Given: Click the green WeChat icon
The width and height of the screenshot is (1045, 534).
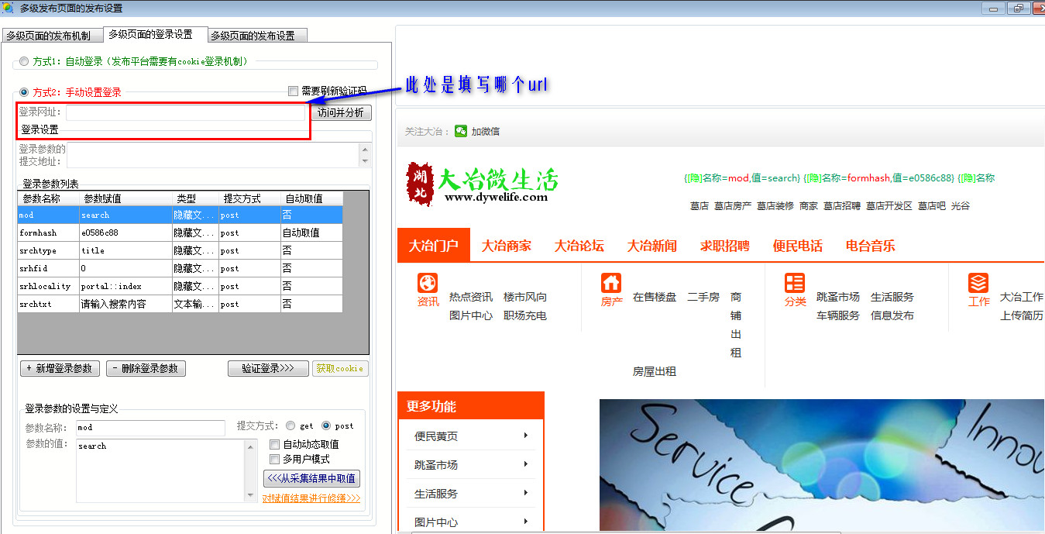Looking at the screenshot, I should pos(461,132).
